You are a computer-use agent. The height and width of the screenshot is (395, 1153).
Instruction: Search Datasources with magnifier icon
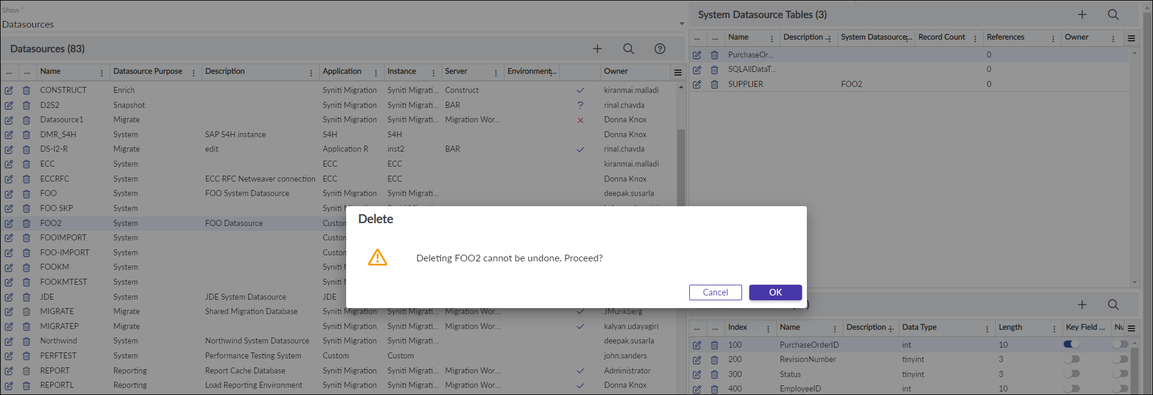coord(628,49)
